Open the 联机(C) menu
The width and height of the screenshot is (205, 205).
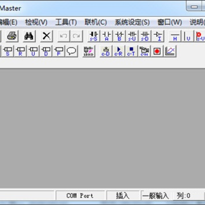tap(96, 22)
